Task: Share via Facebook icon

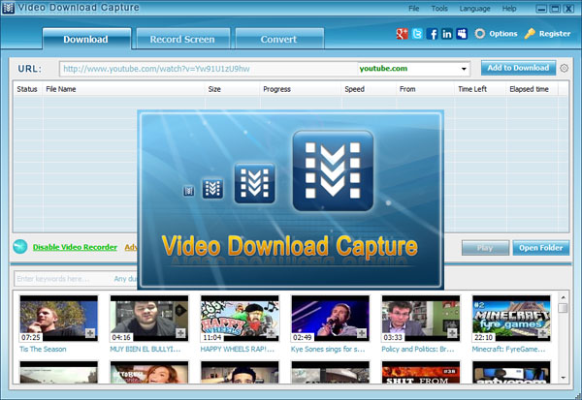Action: tap(432, 34)
